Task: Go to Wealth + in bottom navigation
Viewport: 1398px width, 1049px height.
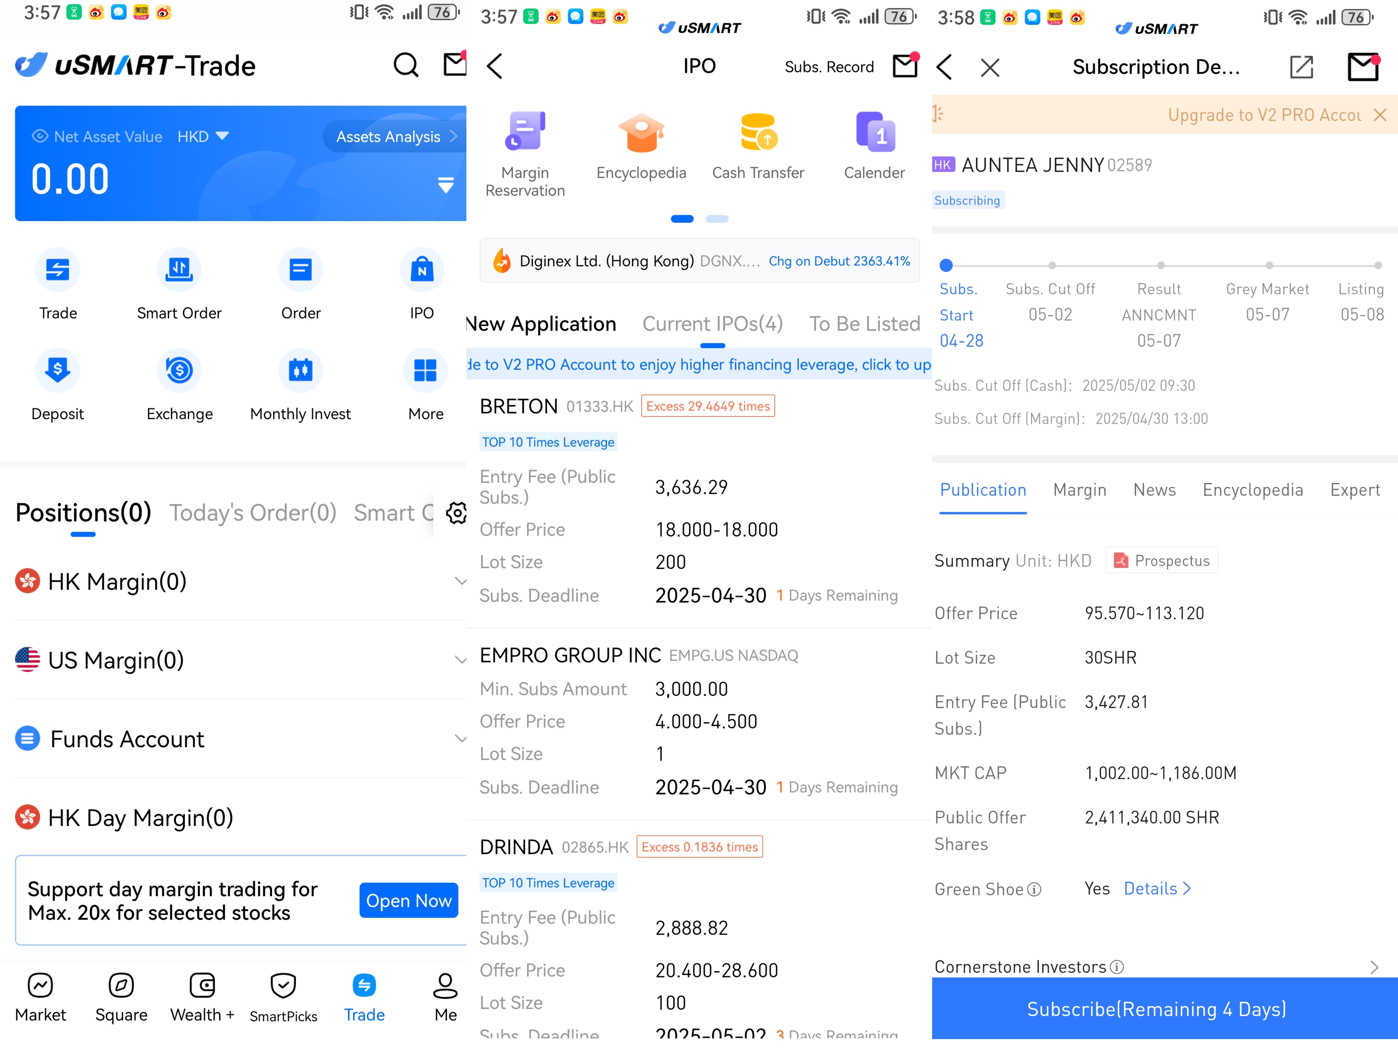Action: tap(202, 998)
